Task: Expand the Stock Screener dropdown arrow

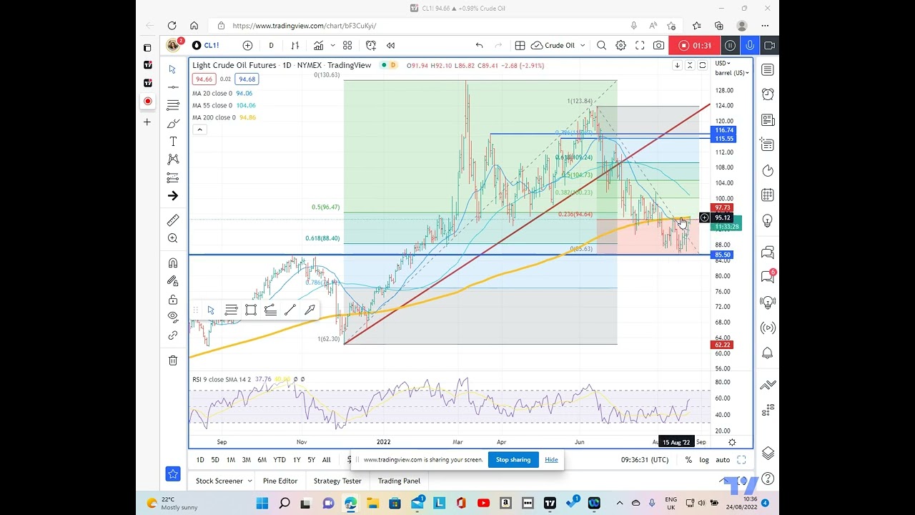Action: coord(249,481)
